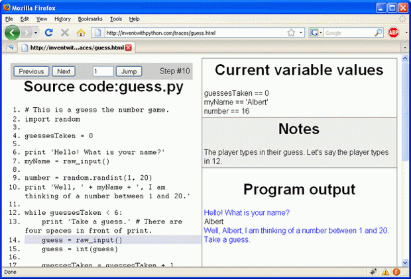Click the orange status bar icon
The height and width of the screenshot is (279, 411).
tap(396, 272)
